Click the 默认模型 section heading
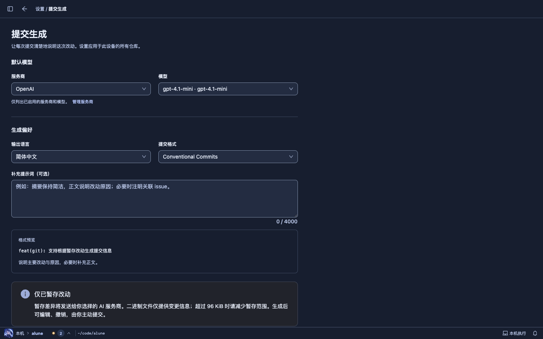This screenshot has width=543, height=339. click(22, 62)
